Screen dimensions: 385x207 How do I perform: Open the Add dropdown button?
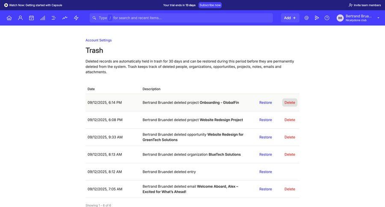coord(290,18)
